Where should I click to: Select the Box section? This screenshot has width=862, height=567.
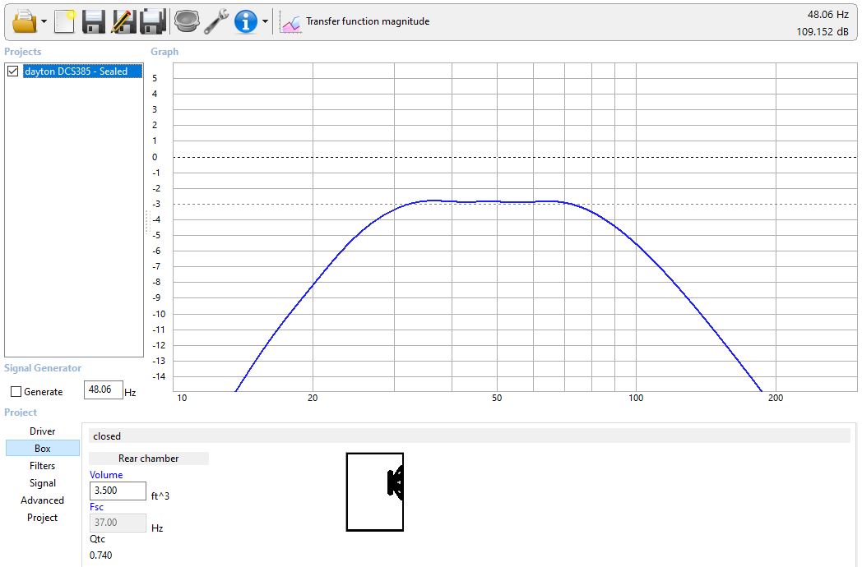[42, 449]
